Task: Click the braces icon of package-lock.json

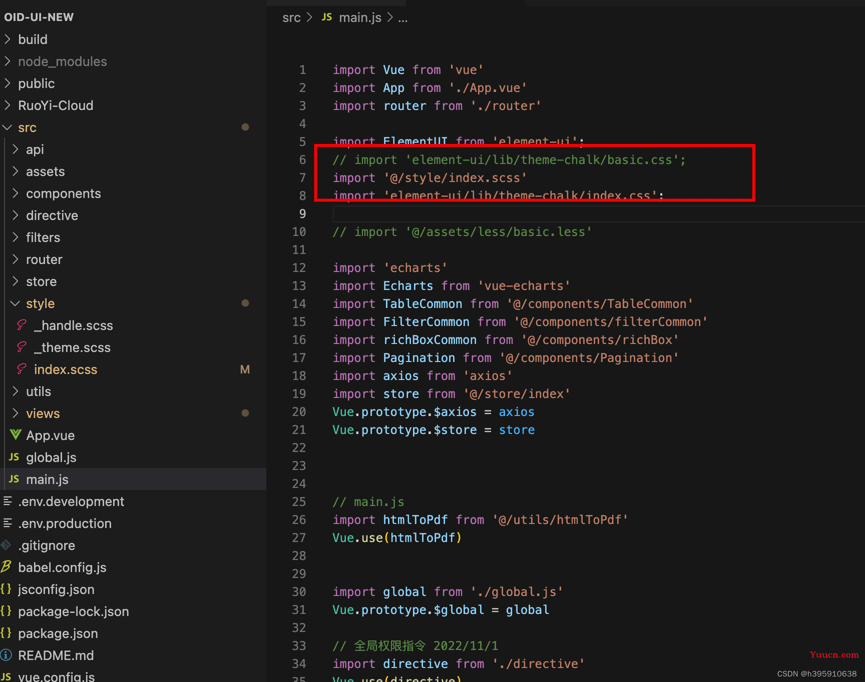Action: coord(6,611)
